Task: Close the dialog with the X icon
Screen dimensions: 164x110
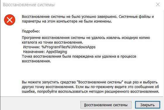Action: coord(158,4)
